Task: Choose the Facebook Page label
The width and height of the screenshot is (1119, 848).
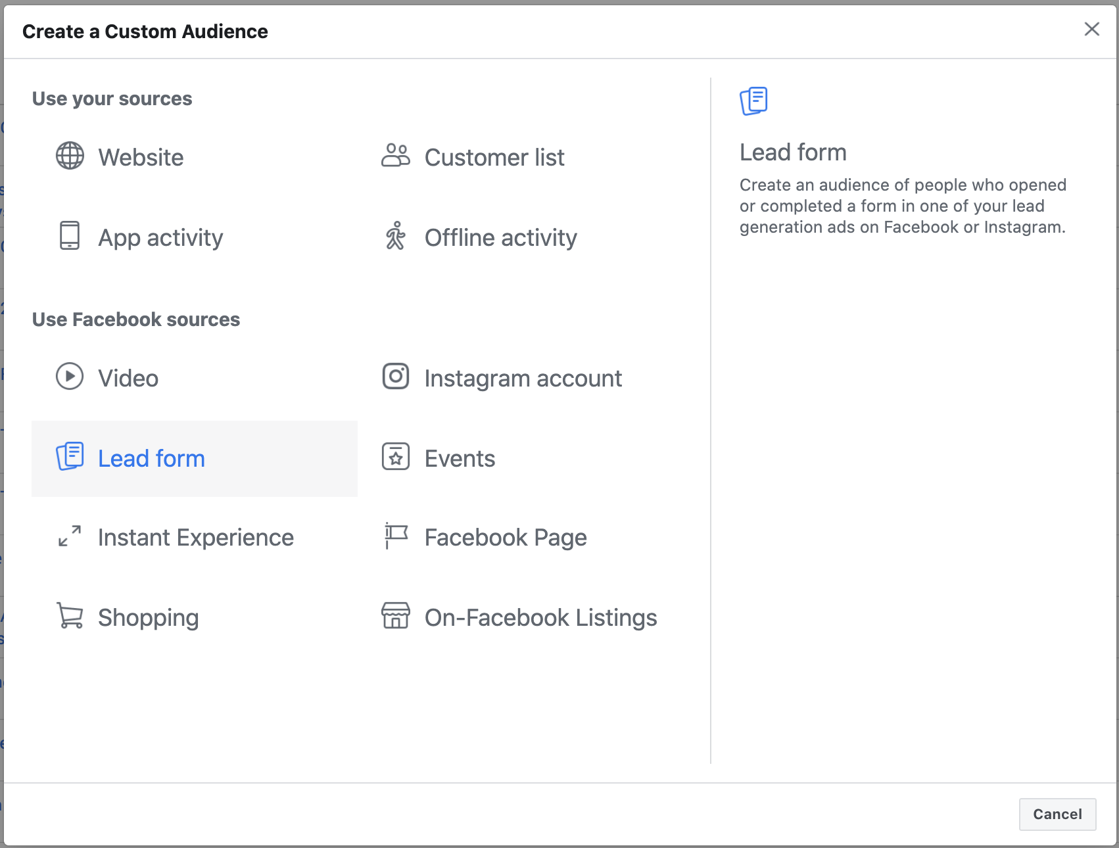Action: (506, 538)
